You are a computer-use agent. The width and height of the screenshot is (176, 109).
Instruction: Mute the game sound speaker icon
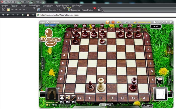click(159, 22)
